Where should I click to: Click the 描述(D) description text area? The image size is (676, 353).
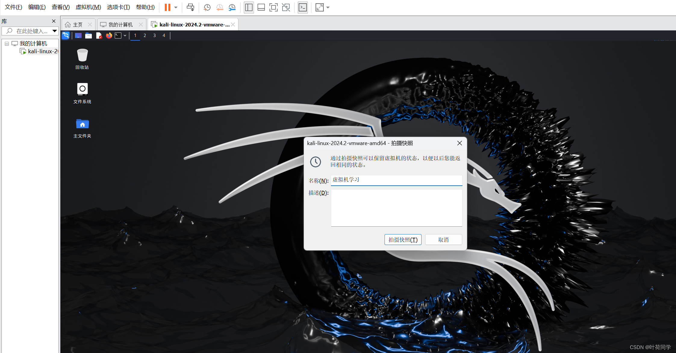point(396,208)
